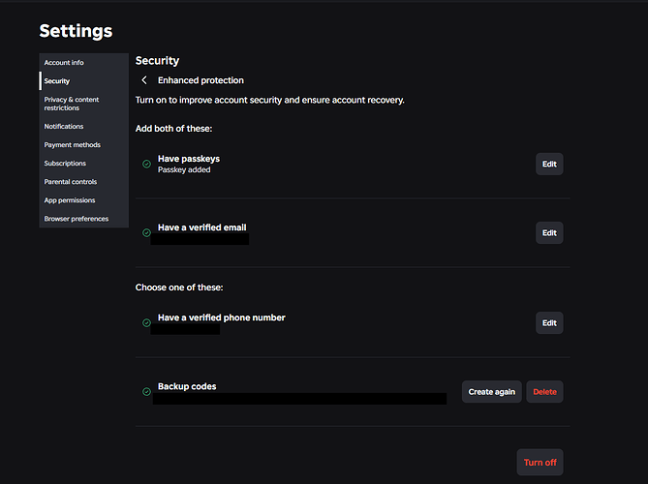The height and width of the screenshot is (484, 648).
Task: Turn off enhanced protection
Action: [540, 462]
